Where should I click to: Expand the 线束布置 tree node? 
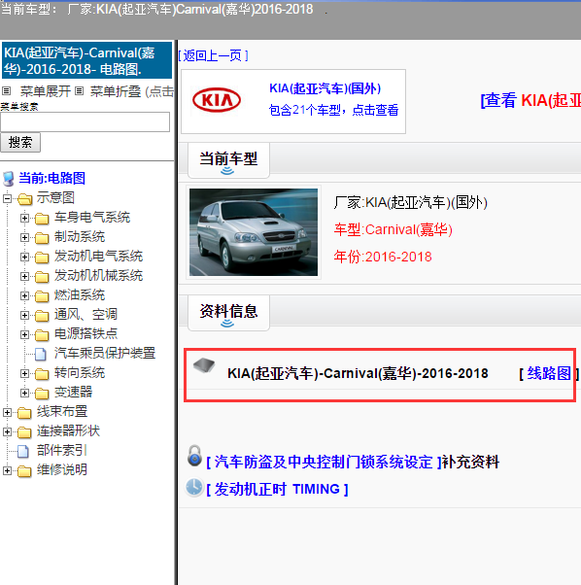tap(7, 412)
